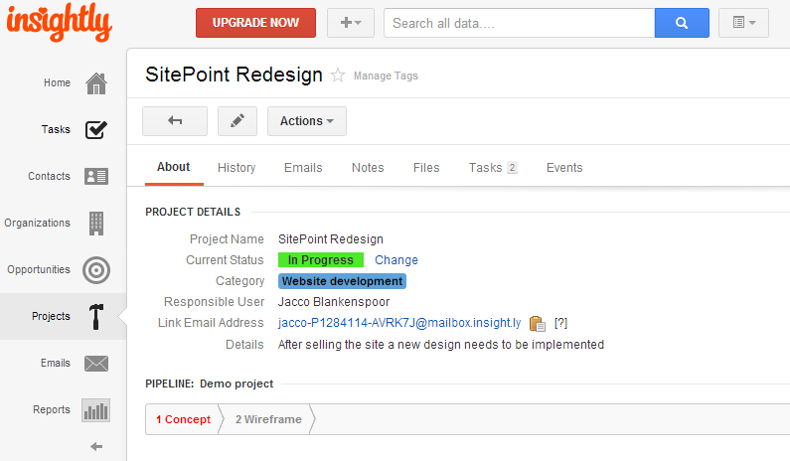Viewport: 790px width, 461px height.
Task: Select the 2 Wireframe pipeline stage
Action: click(268, 419)
